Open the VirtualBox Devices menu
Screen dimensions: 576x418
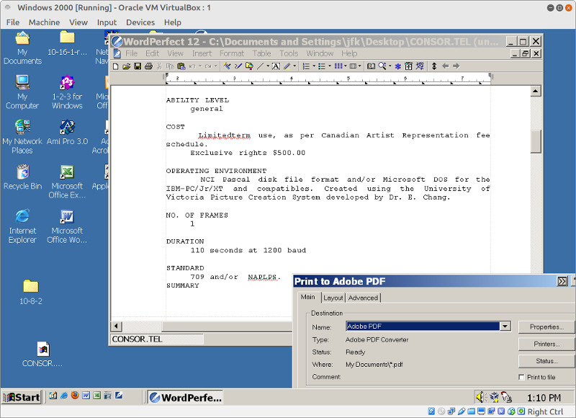(x=140, y=22)
